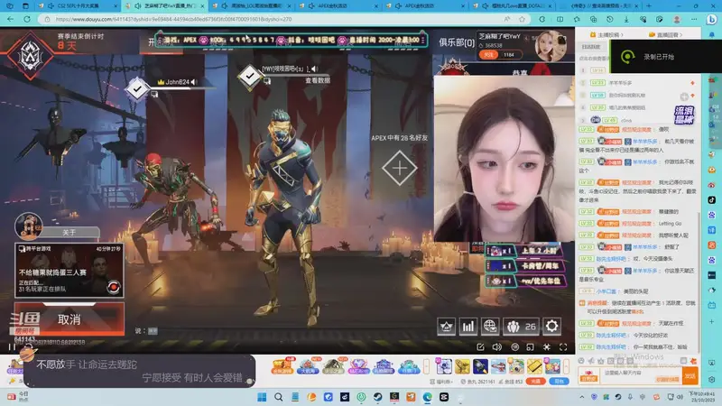Open a new browser tab
Image resolution: width=722 pixels, height=406 pixels.
[x=649, y=6]
